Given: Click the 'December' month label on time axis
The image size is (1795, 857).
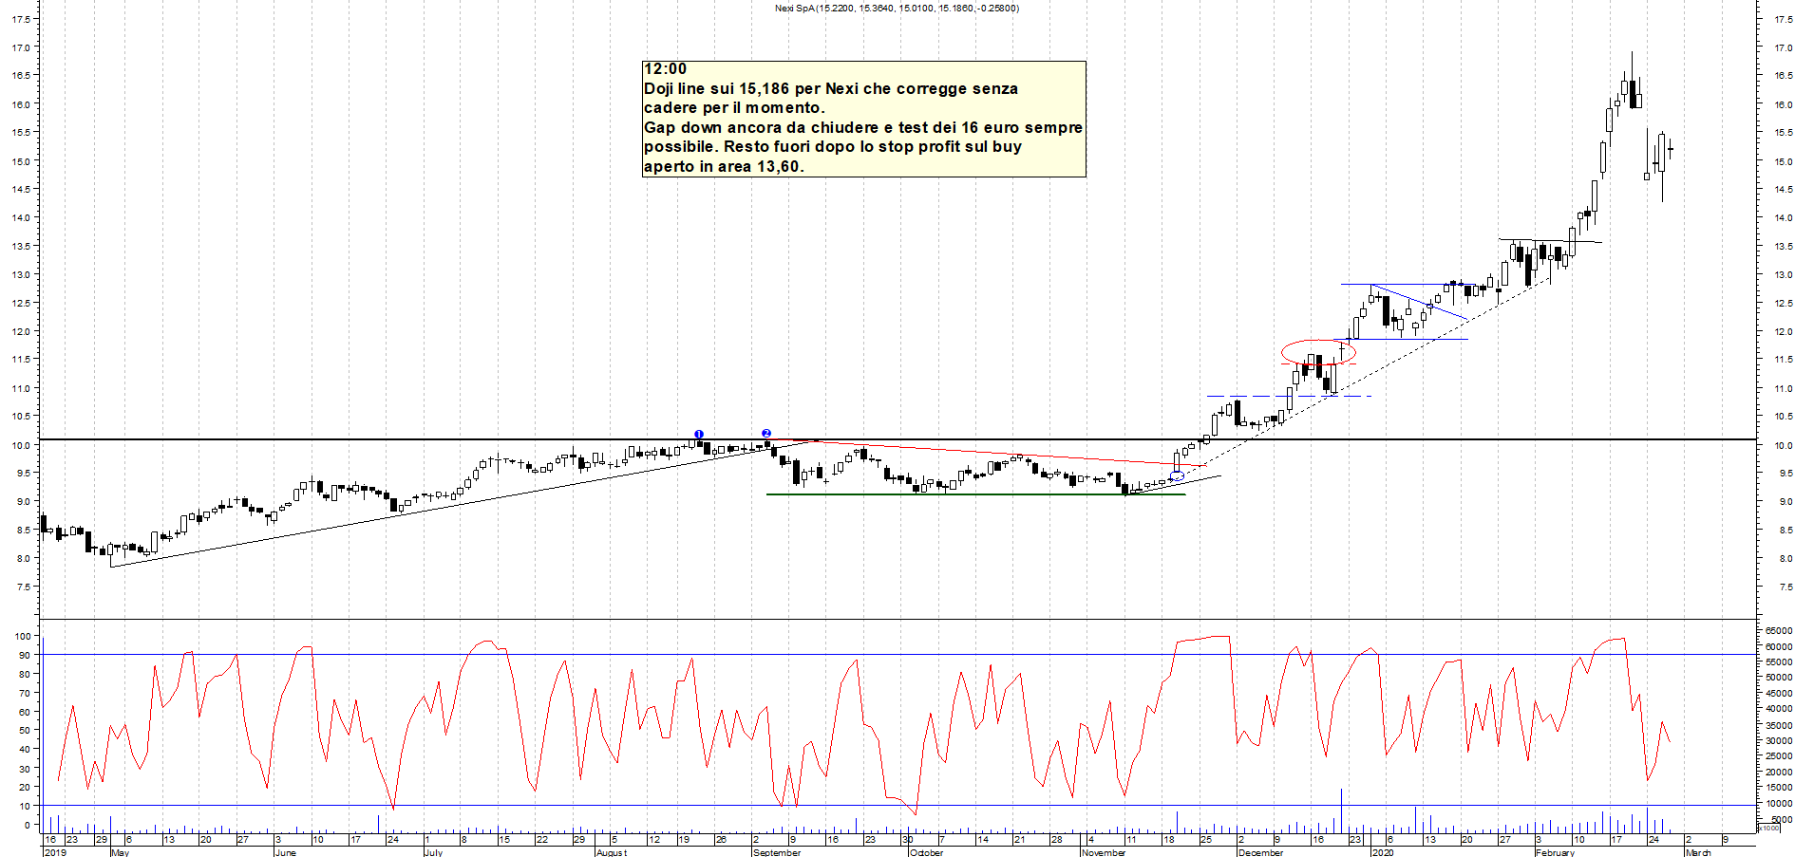Looking at the screenshot, I should click(1260, 852).
